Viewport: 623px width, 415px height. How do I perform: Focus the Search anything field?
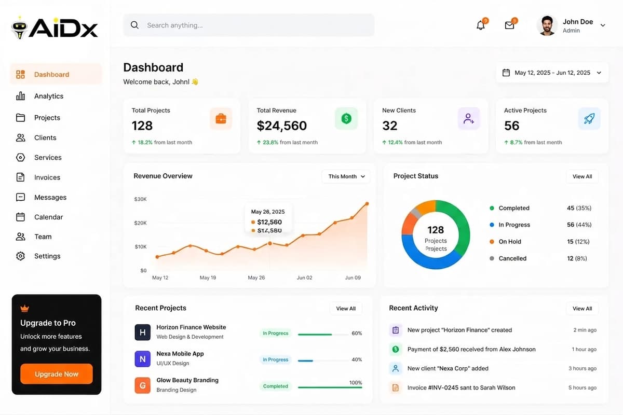pos(249,25)
